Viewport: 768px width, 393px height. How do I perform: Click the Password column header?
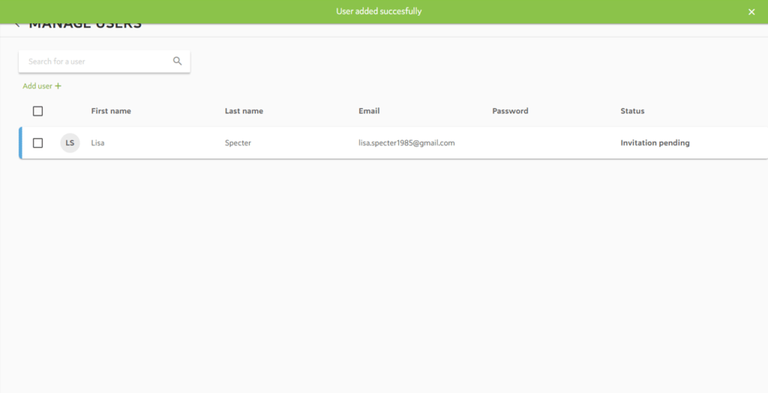pyautogui.click(x=510, y=111)
